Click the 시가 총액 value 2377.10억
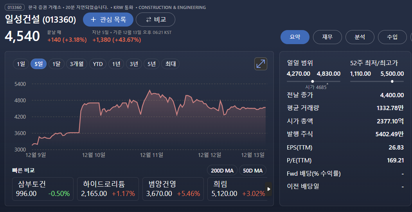Screen dimensions: 412x212 click(390, 121)
